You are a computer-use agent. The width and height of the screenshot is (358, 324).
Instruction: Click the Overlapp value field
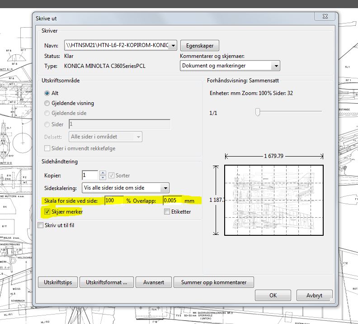(x=172, y=200)
